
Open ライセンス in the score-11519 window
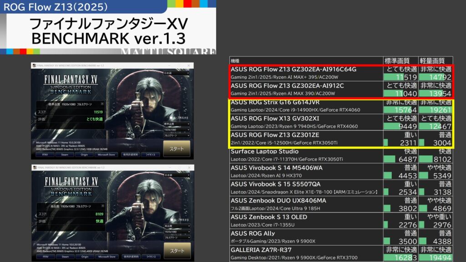tap(150, 155)
